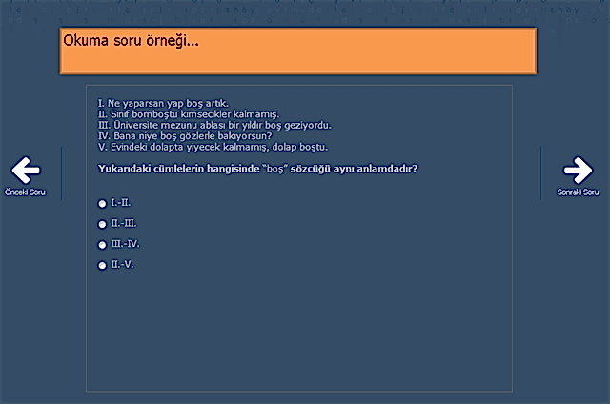Click the "II.-III." answer text
610x404 pixels.
(124, 223)
